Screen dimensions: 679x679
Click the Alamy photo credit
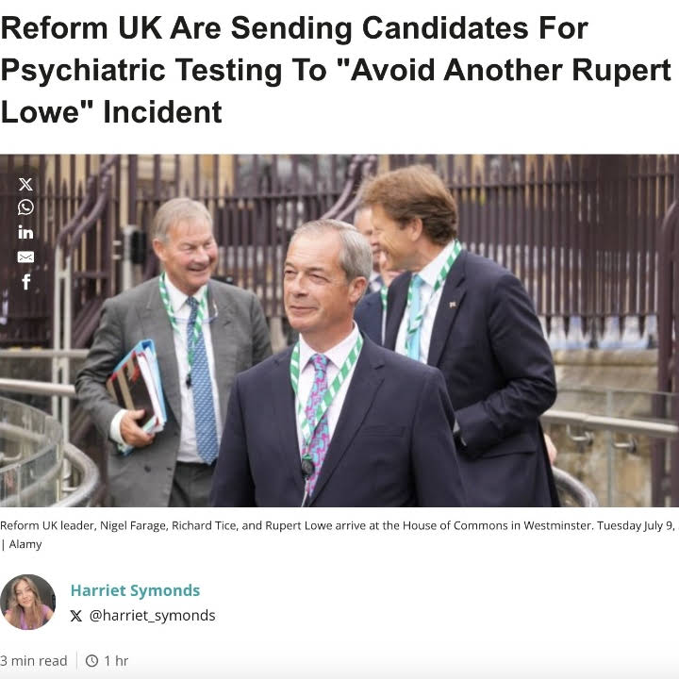[25, 544]
